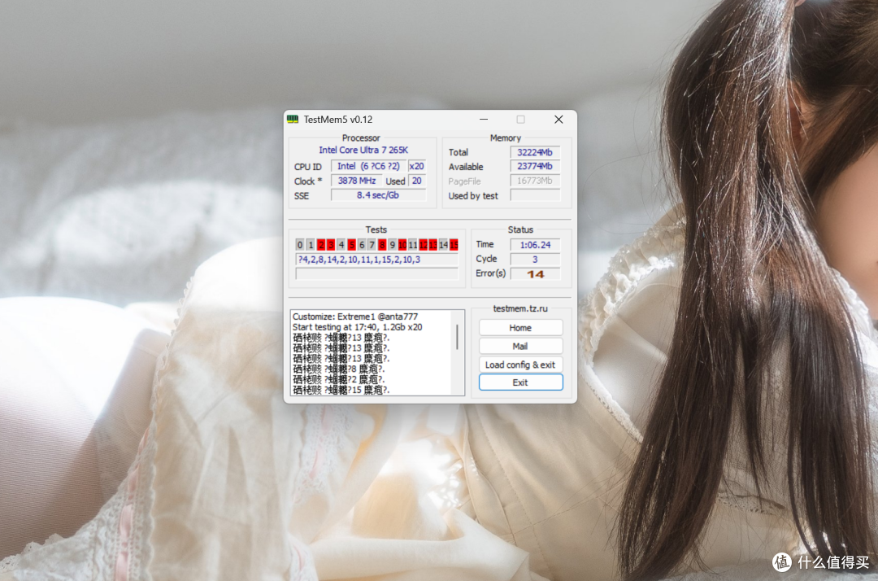
Task: Click the Exit button
Action: coord(520,382)
